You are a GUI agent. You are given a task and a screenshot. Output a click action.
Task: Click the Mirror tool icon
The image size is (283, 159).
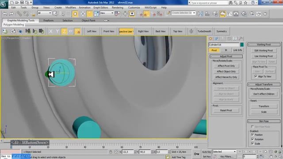coord(200,14)
